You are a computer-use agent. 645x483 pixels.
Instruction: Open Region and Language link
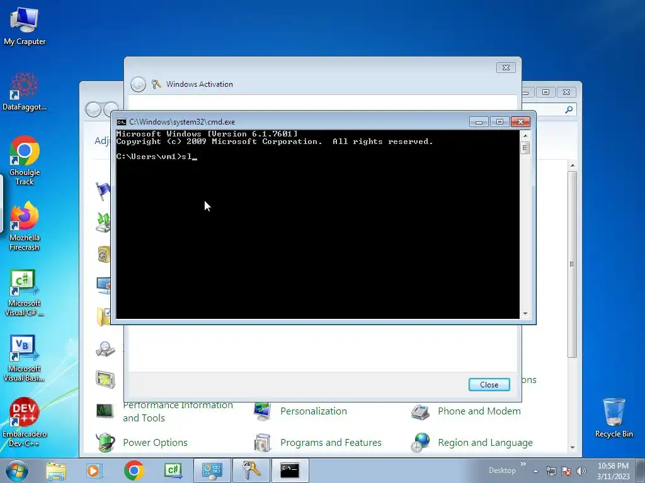click(485, 443)
